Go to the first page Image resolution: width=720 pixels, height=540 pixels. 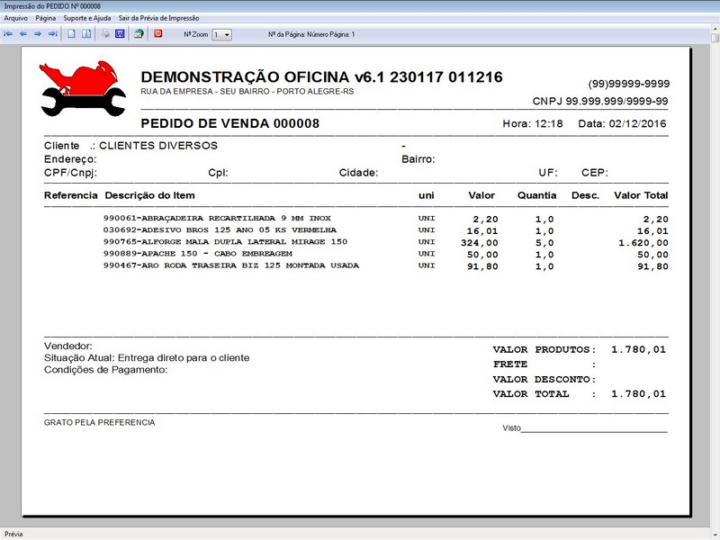(x=9, y=33)
